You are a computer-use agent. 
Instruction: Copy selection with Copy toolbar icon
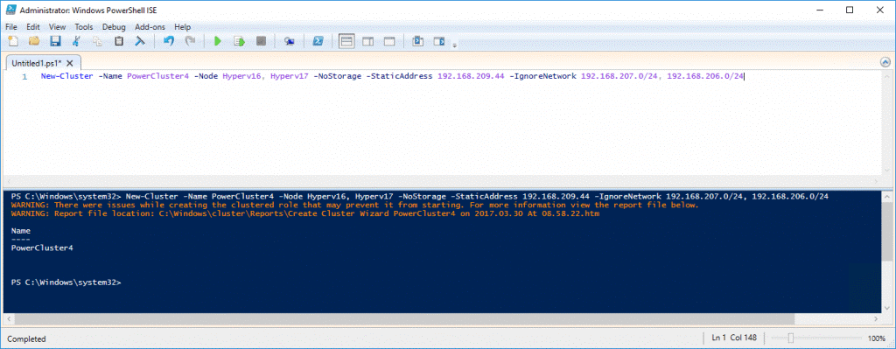pyautogui.click(x=97, y=41)
